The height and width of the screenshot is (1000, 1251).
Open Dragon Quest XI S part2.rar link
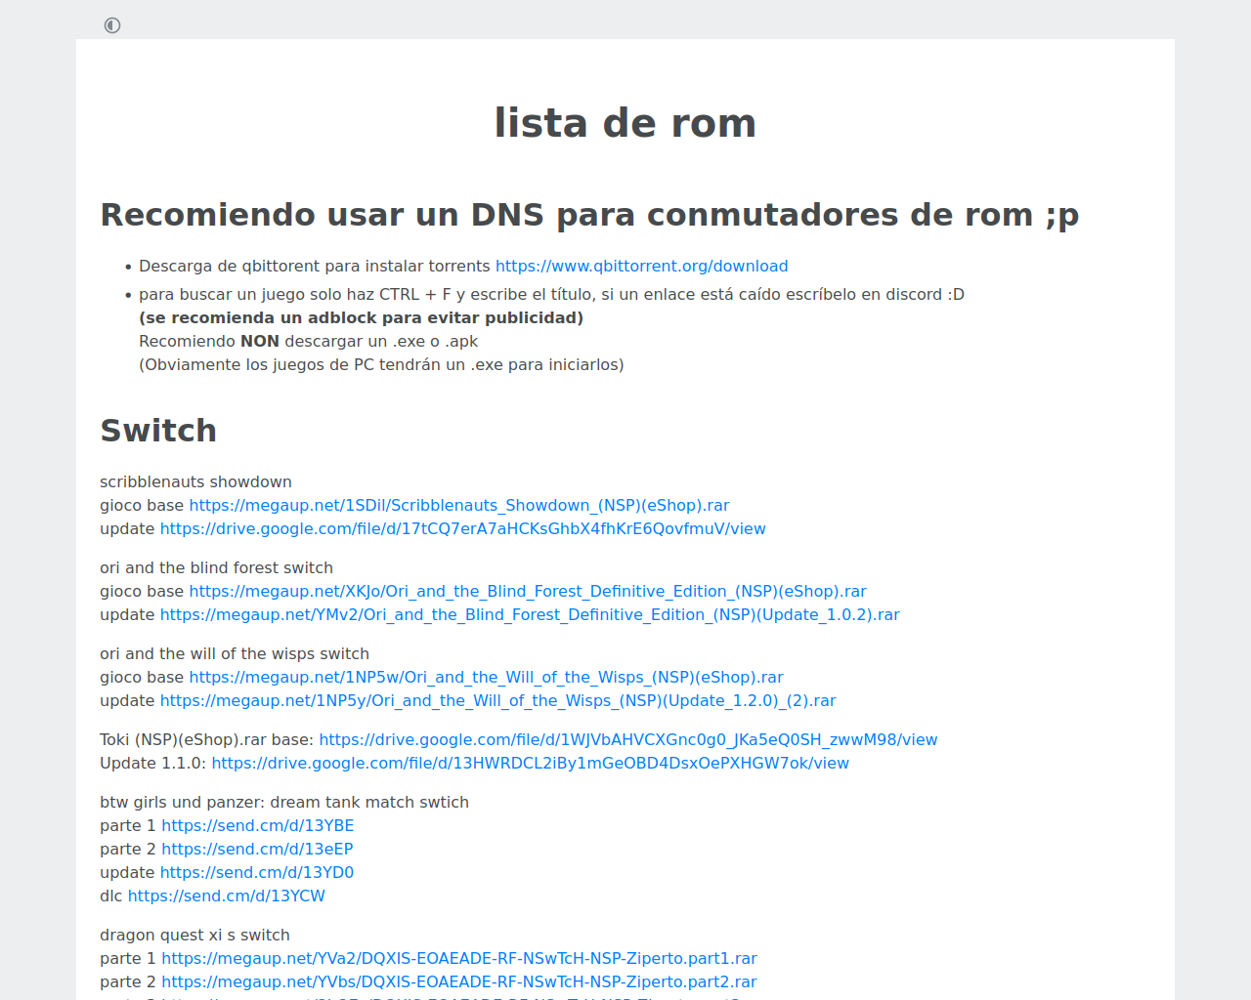pos(459,982)
